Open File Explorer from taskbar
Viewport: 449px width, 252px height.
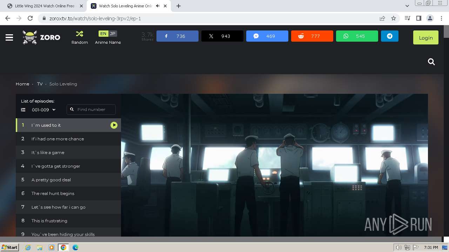click(x=40, y=247)
